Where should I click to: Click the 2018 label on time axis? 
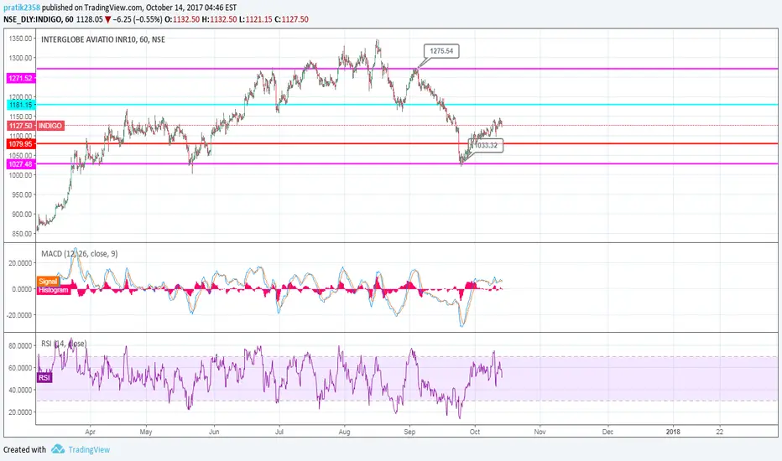[x=673, y=432]
